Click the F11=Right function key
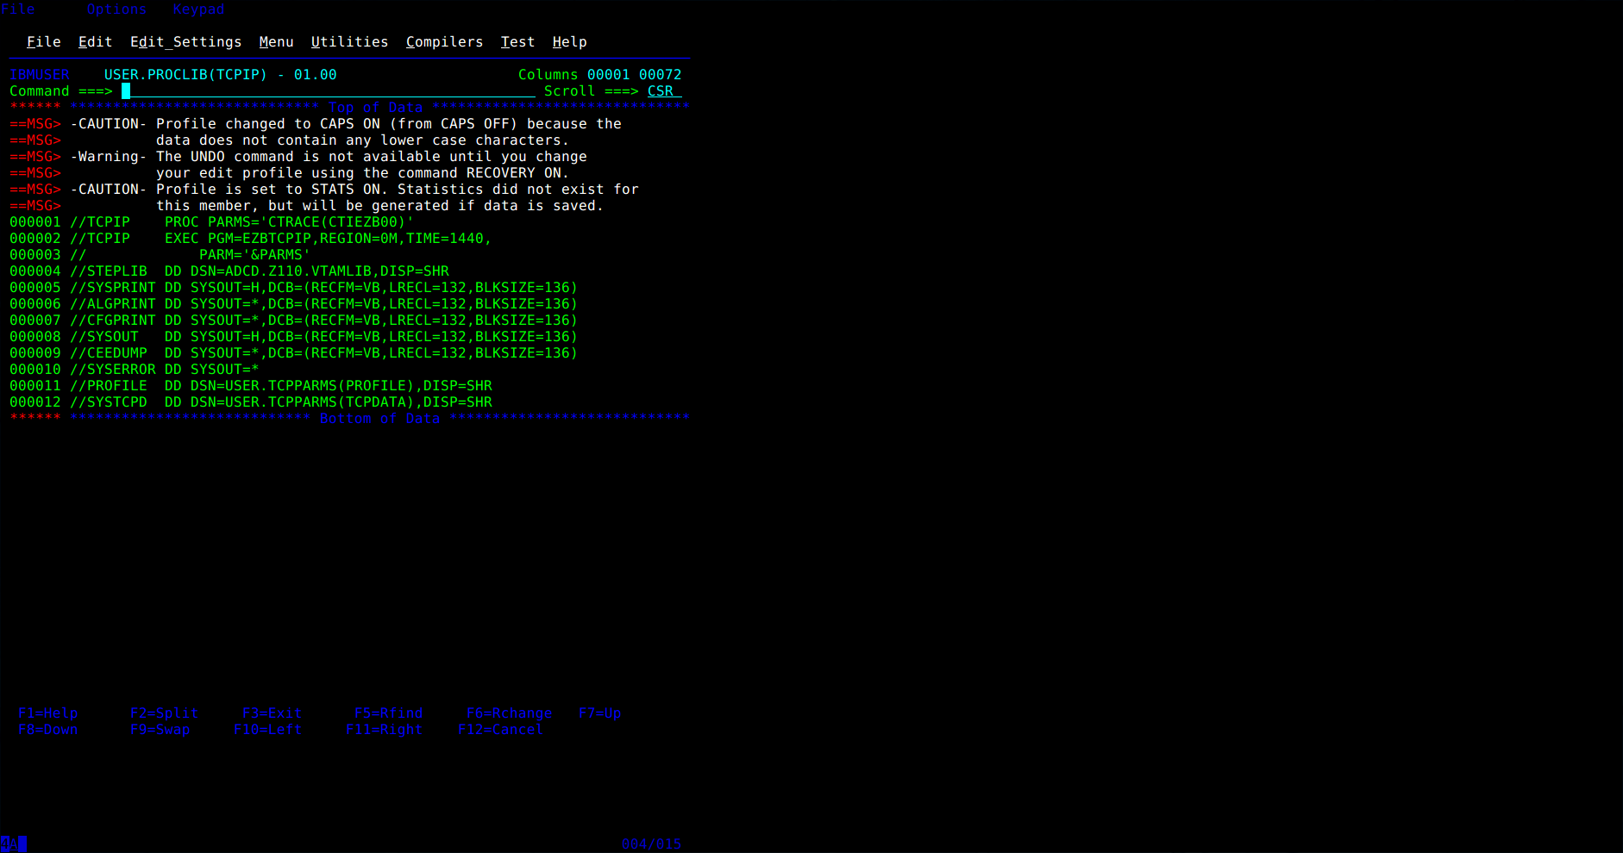 point(384,729)
